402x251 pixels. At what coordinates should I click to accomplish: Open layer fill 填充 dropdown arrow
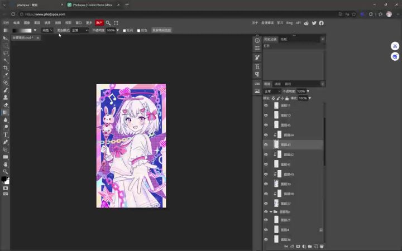pos(310,98)
